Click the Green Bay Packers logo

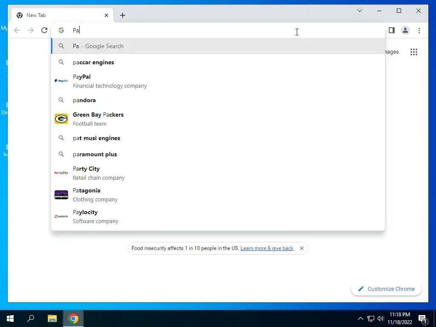pyautogui.click(x=61, y=119)
